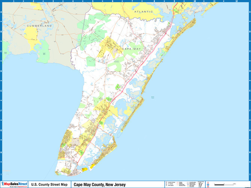Click the map legend panel
This screenshot has height=188, width=251.
(x=185, y=185)
